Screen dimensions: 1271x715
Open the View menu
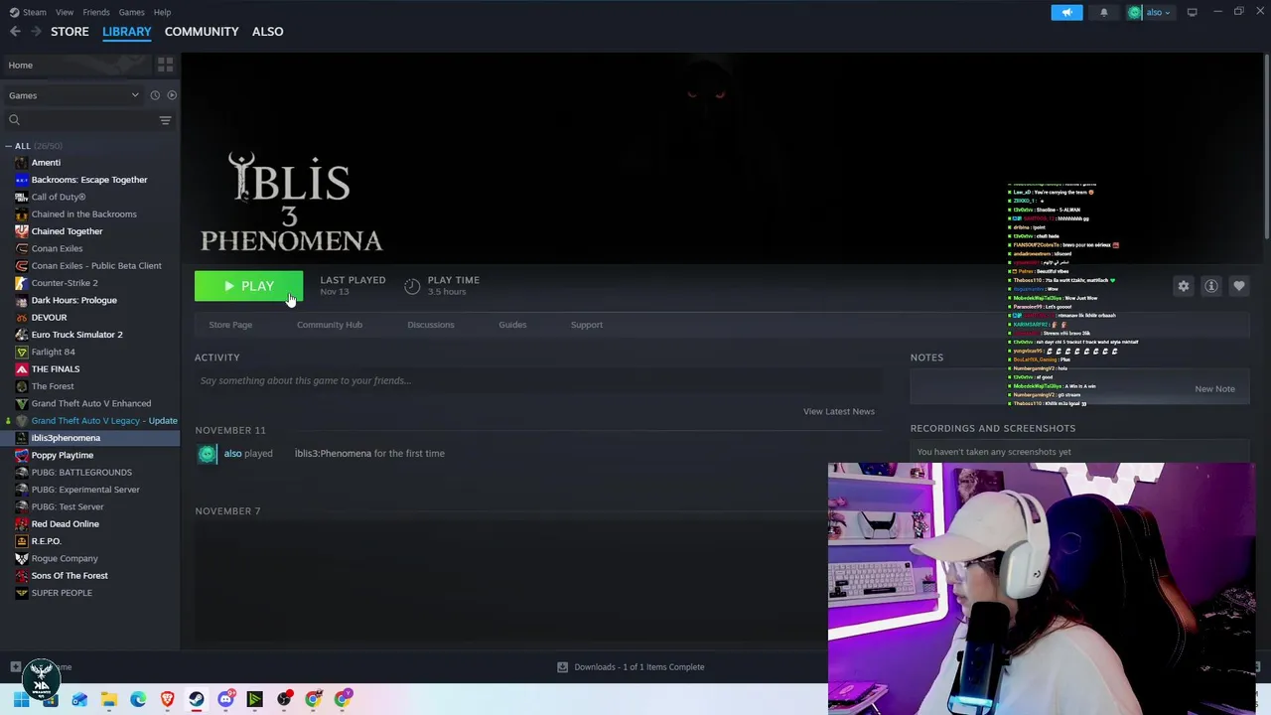(x=65, y=12)
